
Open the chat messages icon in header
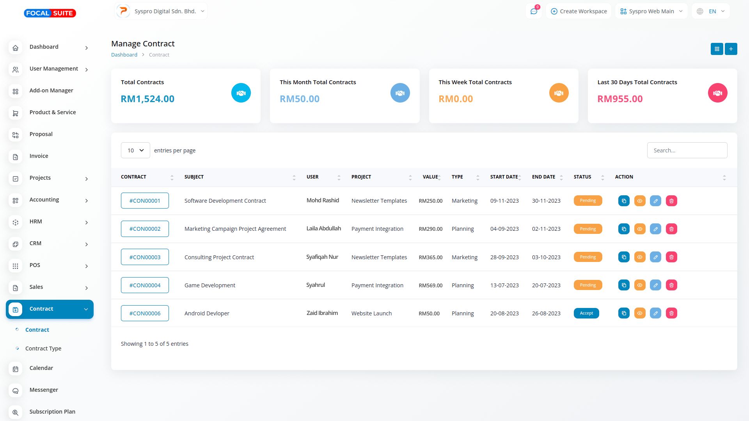534,11
